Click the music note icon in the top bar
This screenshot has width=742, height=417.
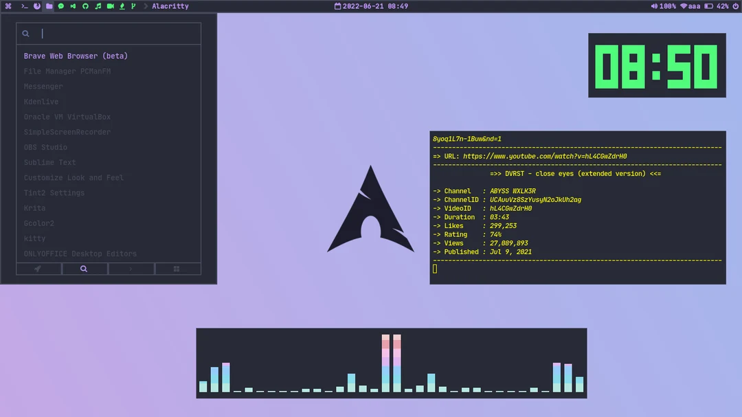click(x=97, y=6)
